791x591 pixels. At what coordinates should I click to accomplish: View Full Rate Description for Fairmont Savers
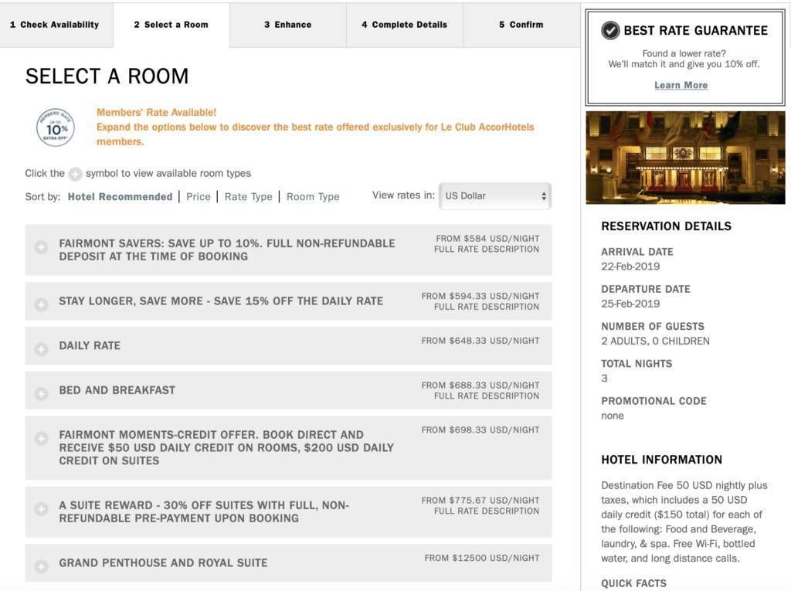[487, 250]
